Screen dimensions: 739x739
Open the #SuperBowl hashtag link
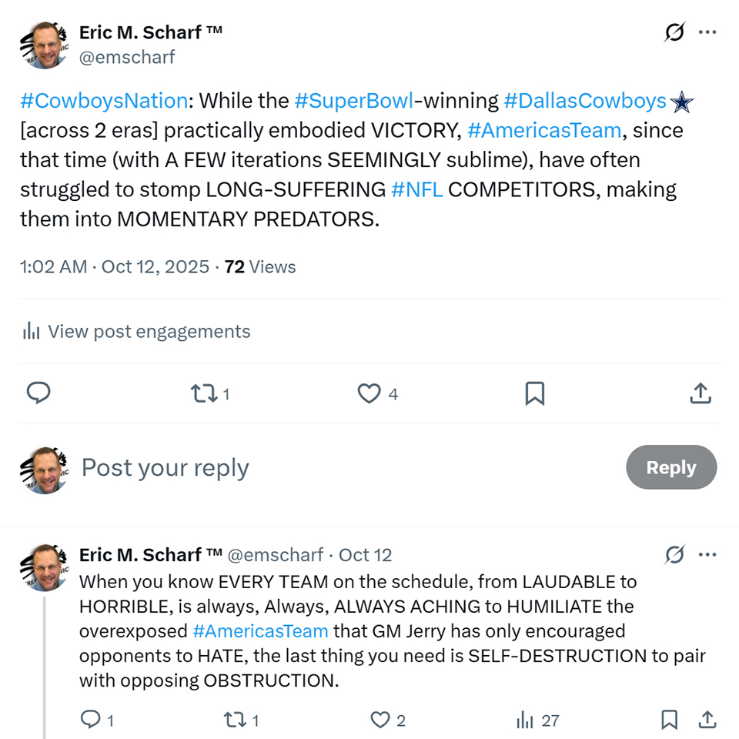tap(353, 101)
